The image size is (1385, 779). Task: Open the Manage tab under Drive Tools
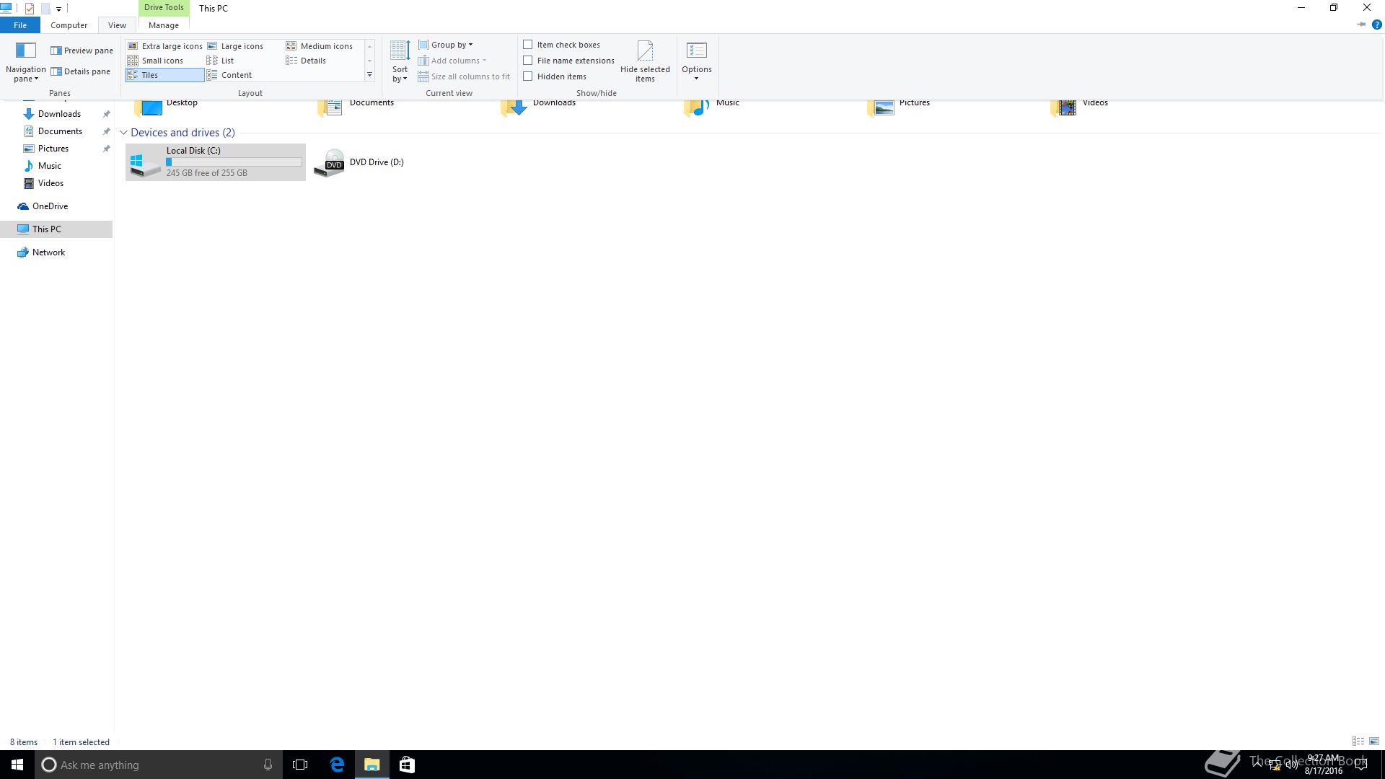(x=163, y=25)
